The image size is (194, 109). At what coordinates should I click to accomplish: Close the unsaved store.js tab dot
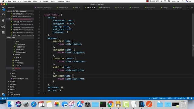coord(94,8)
